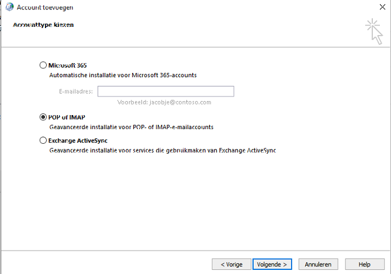The height and width of the screenshot is (274, 391).
Task: Click the E-mailadres input field
Action: [166, 91]
